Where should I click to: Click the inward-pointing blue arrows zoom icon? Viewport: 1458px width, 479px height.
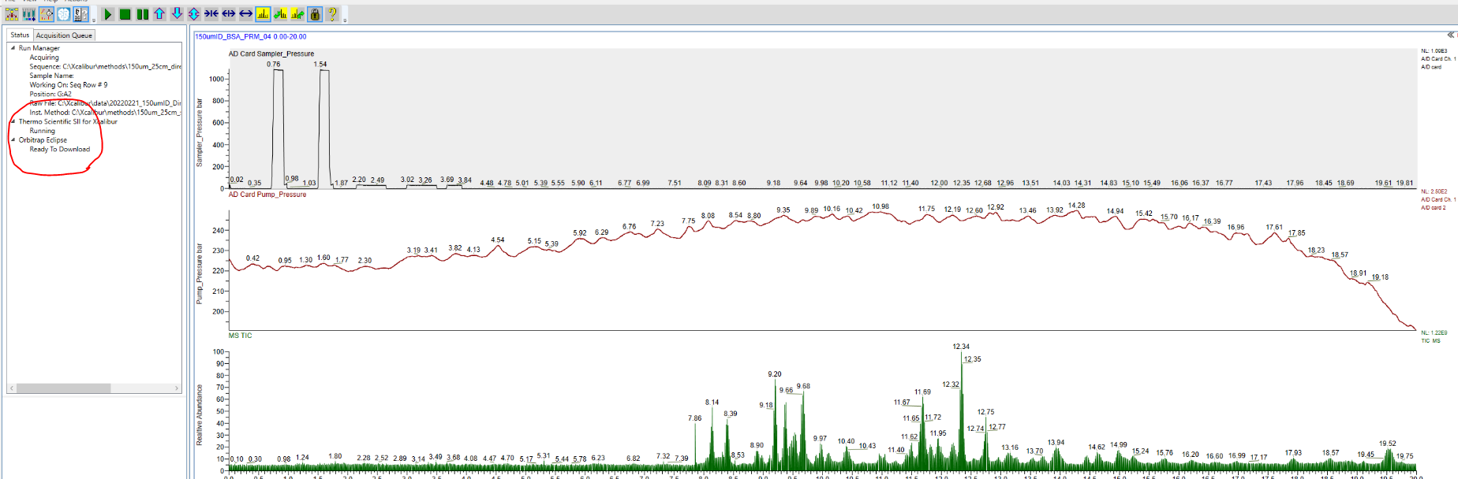211,14
